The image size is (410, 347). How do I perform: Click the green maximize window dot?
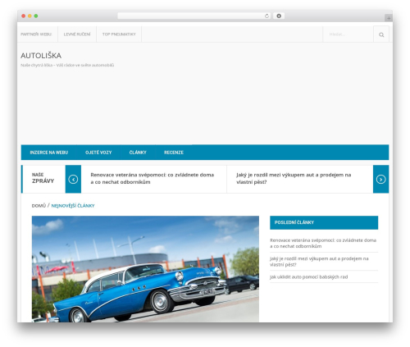pos(36,16)
